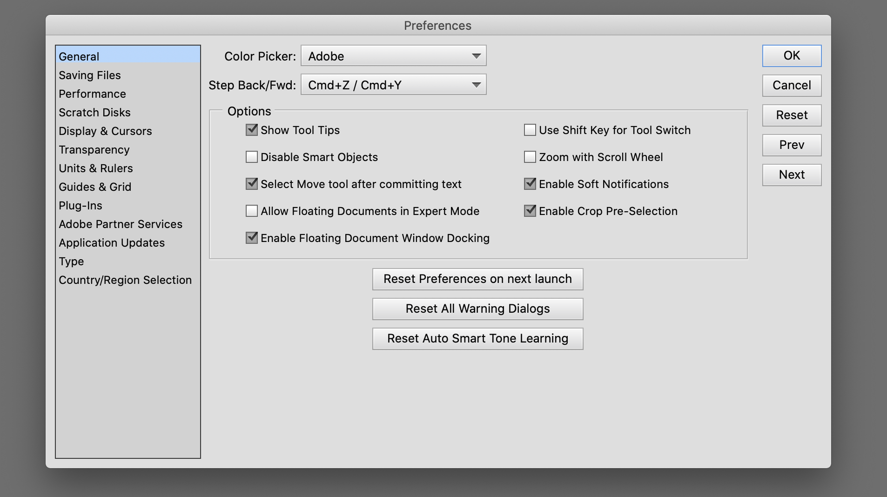Click Reset Auto Smart Tone Learning

pyautogui.click(x=477, y=338)
